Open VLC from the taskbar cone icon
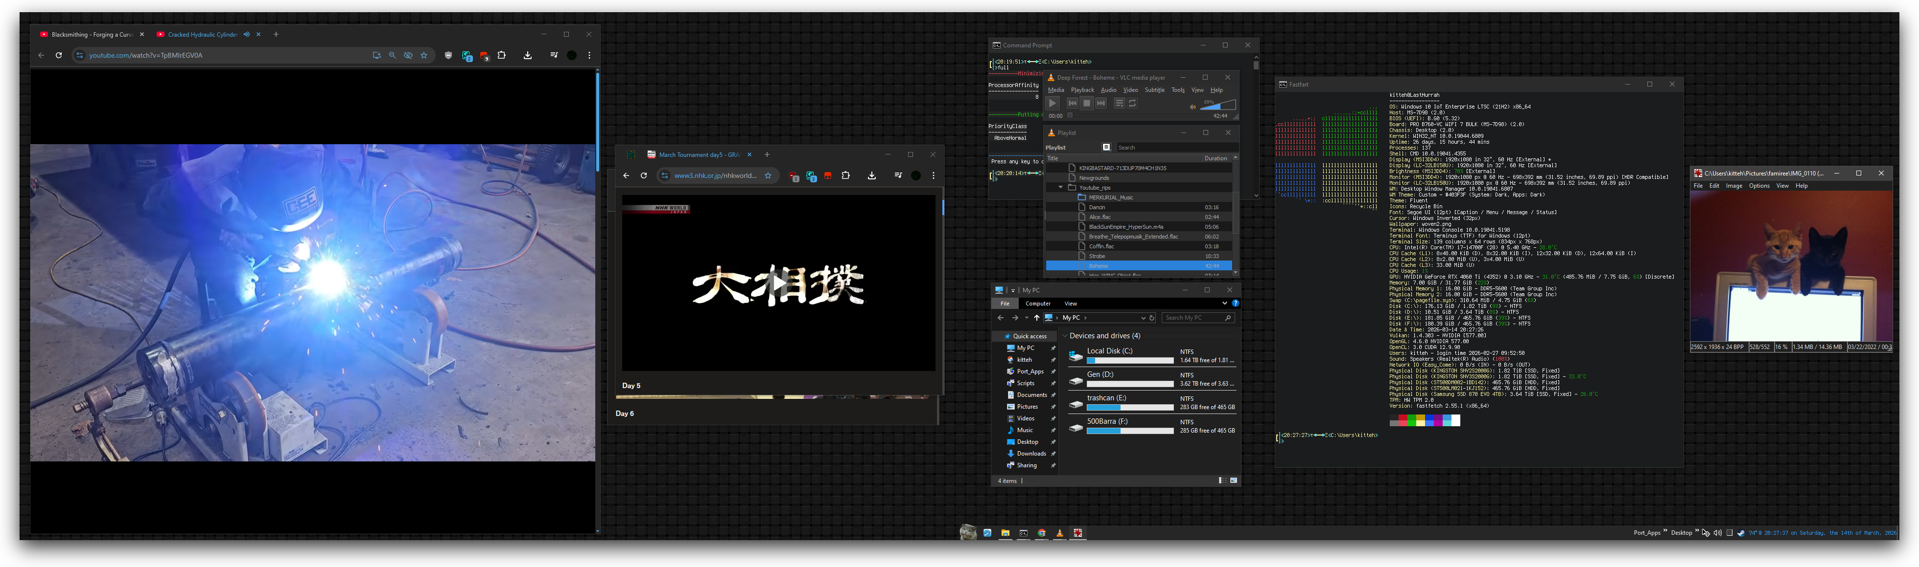Viewport: 1919px width, 567px height. (x=1059, y=533)
